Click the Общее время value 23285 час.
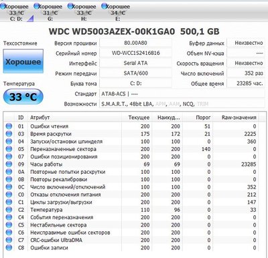The height and width of the screenshot is (258, 268). coord(246,84)
